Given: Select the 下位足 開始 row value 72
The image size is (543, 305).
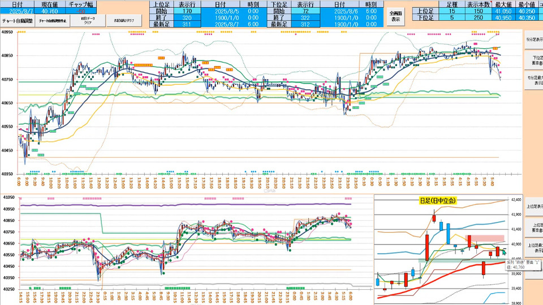Looking at the screenshot, I should point(306,11).
